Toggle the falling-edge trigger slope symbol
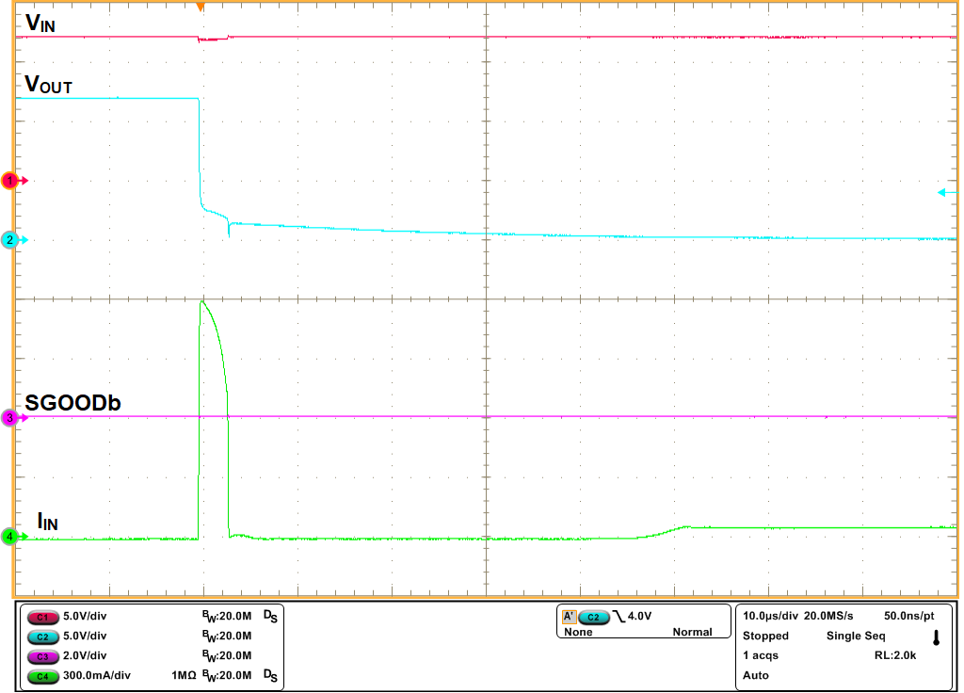This screenshot has height=693, width=964. pyautogui.click(x=619, y=616)
